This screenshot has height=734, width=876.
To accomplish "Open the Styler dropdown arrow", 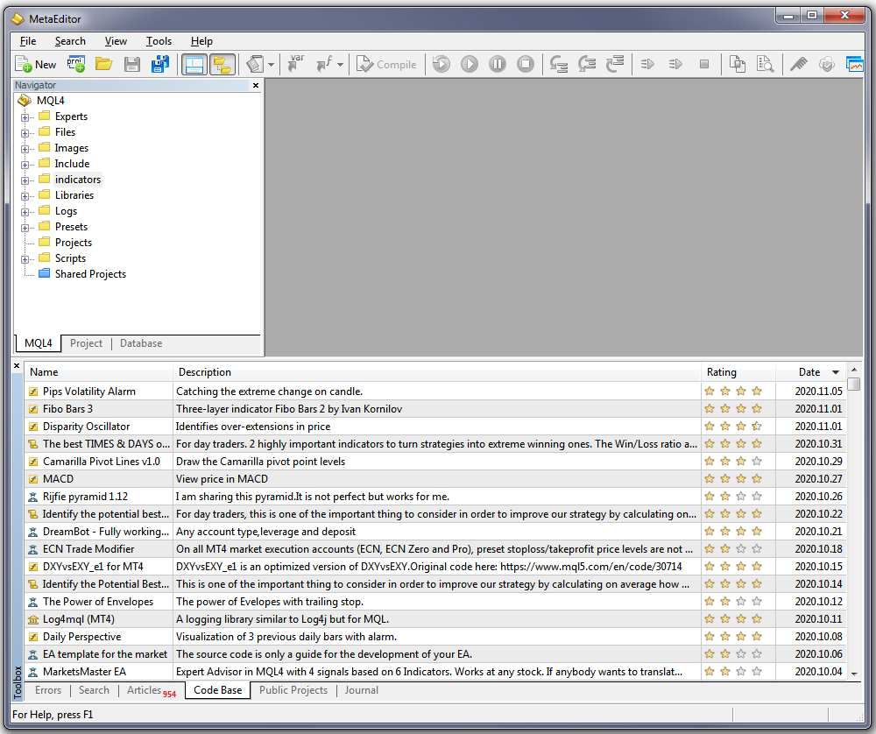I will tap(271, 65).
